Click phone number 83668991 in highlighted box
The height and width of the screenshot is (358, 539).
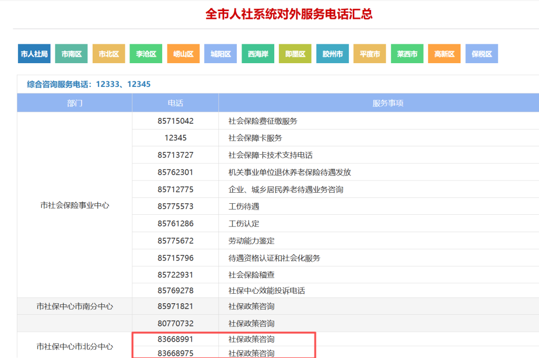(x=175, y=340)
